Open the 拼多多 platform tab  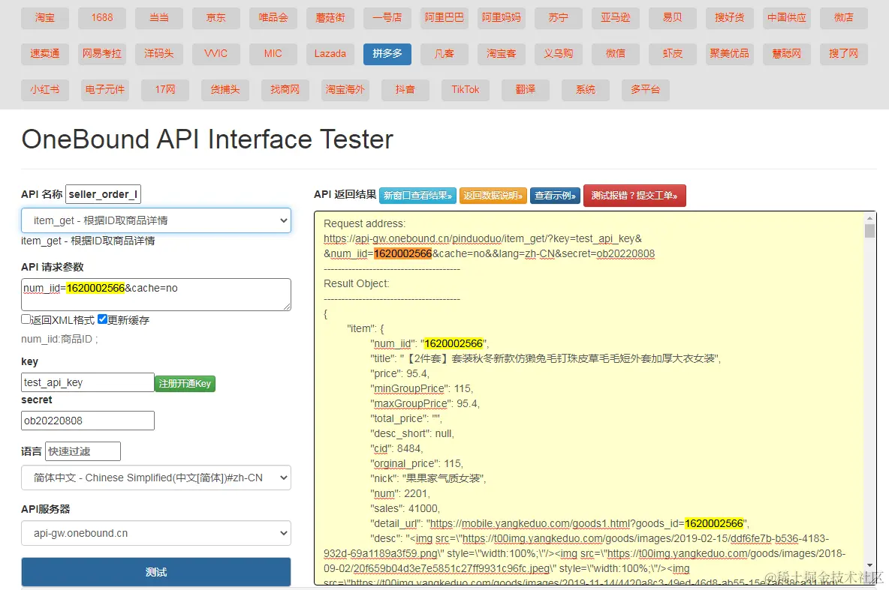(387, 54)
